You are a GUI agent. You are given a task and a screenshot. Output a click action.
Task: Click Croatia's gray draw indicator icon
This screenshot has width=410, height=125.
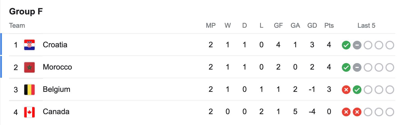[357, 45]
